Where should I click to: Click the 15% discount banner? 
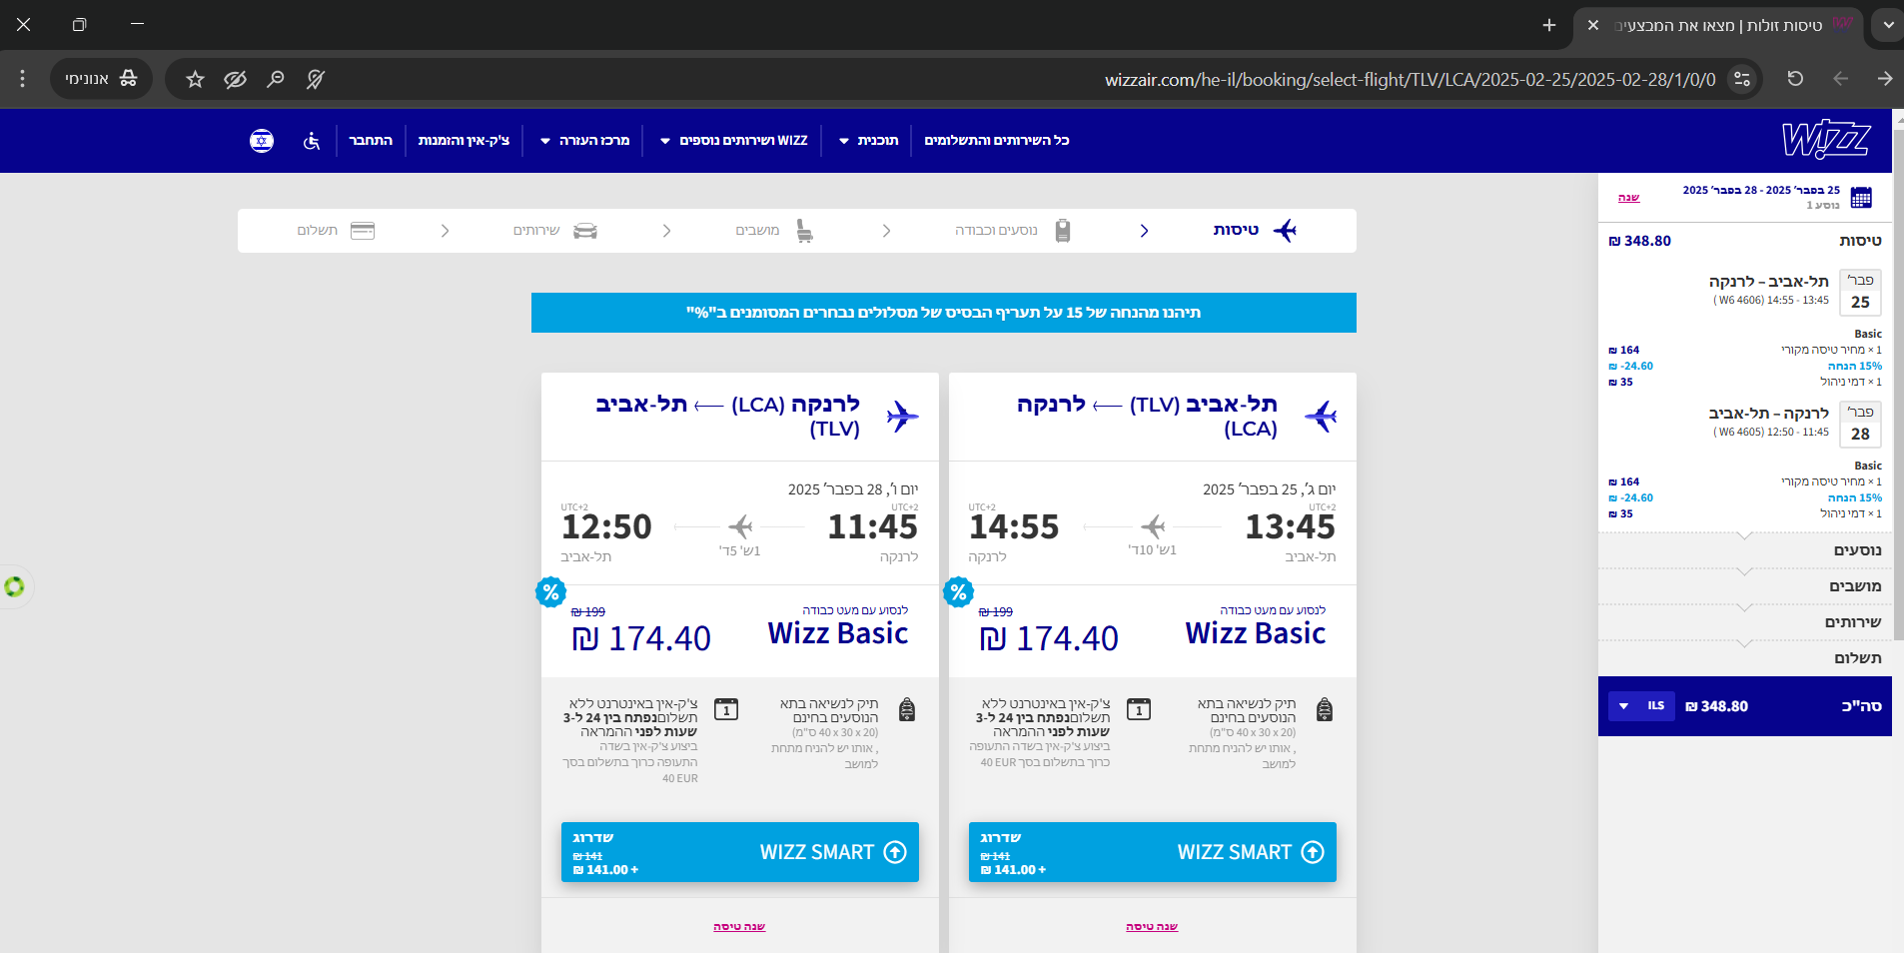point(944,313)
